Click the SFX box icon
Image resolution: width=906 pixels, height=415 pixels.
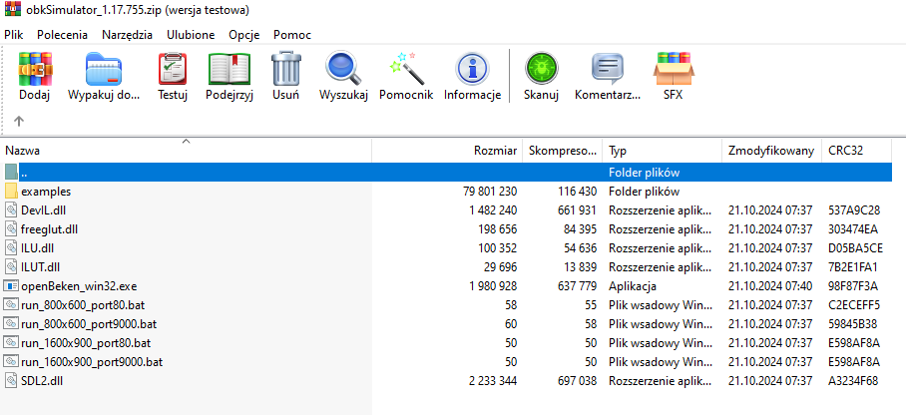click(x=674, y=68)
